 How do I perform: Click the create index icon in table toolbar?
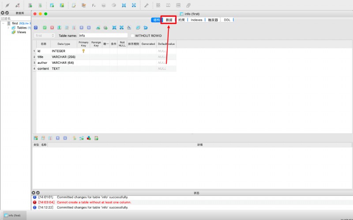[x=98, y=28]
